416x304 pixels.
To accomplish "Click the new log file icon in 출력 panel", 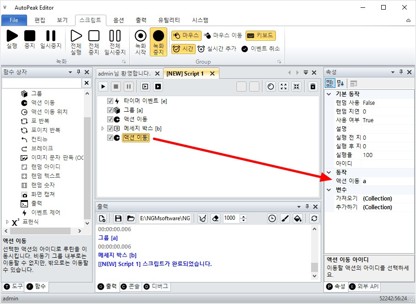I will [x=102, y=218].
